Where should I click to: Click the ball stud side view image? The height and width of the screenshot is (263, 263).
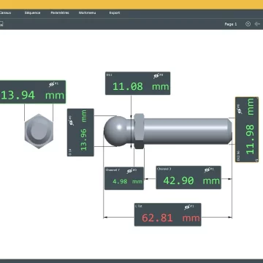[x=168, y=131]
